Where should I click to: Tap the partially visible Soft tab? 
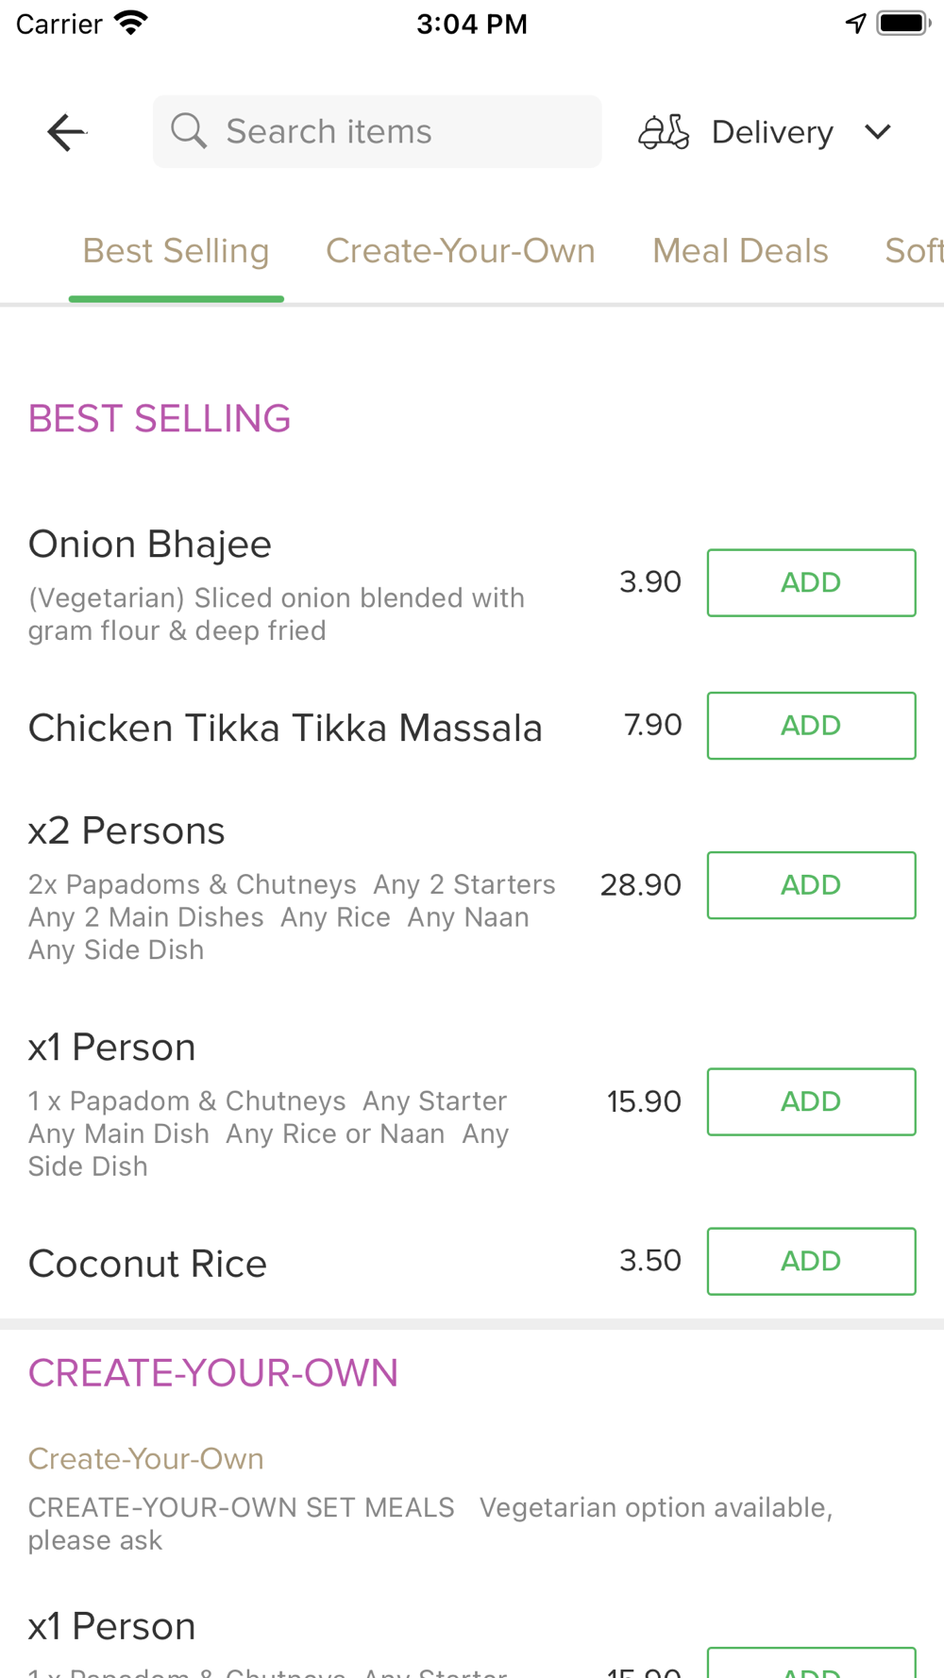click(x=913, y=251)
